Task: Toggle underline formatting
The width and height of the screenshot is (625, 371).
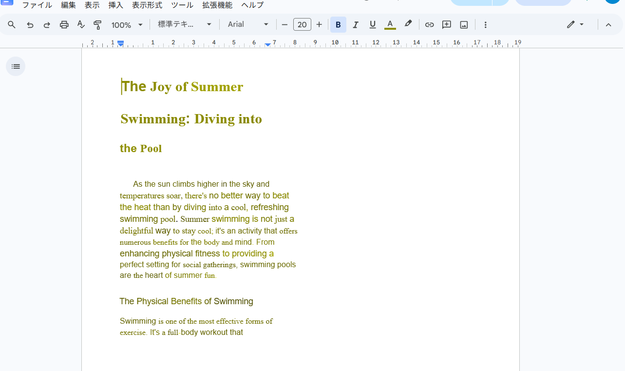Action: tap(373, 25)
